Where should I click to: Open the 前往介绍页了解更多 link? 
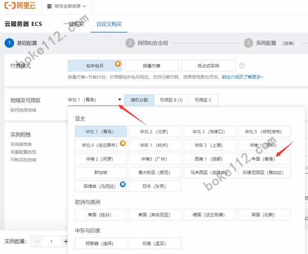pyautogui.click(x=242, y=77)
